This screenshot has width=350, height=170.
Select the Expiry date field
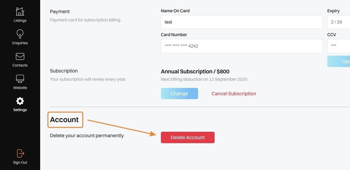click(x=339, y=22)
